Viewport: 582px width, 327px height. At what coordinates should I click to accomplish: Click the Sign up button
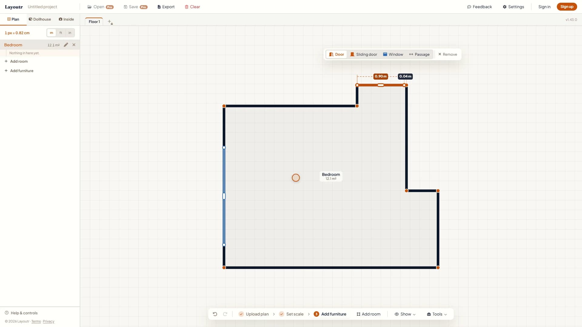tap(567, 7)
